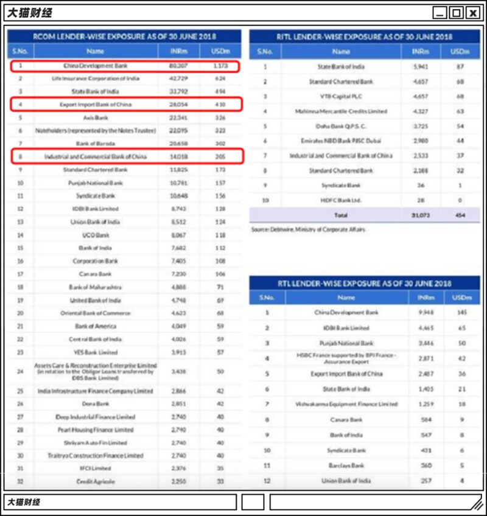Select the Barclays Bank row in RTL table
Screen dimensions: 487x516
365,465
